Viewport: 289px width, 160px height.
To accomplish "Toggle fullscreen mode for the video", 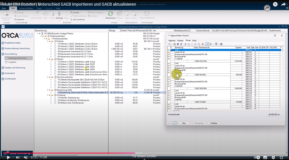I will (281, 157).
